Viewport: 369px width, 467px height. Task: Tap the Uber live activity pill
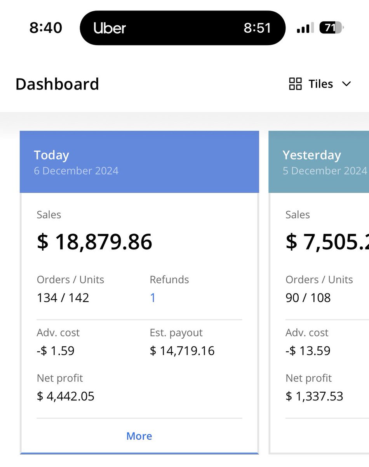point(183,28)
